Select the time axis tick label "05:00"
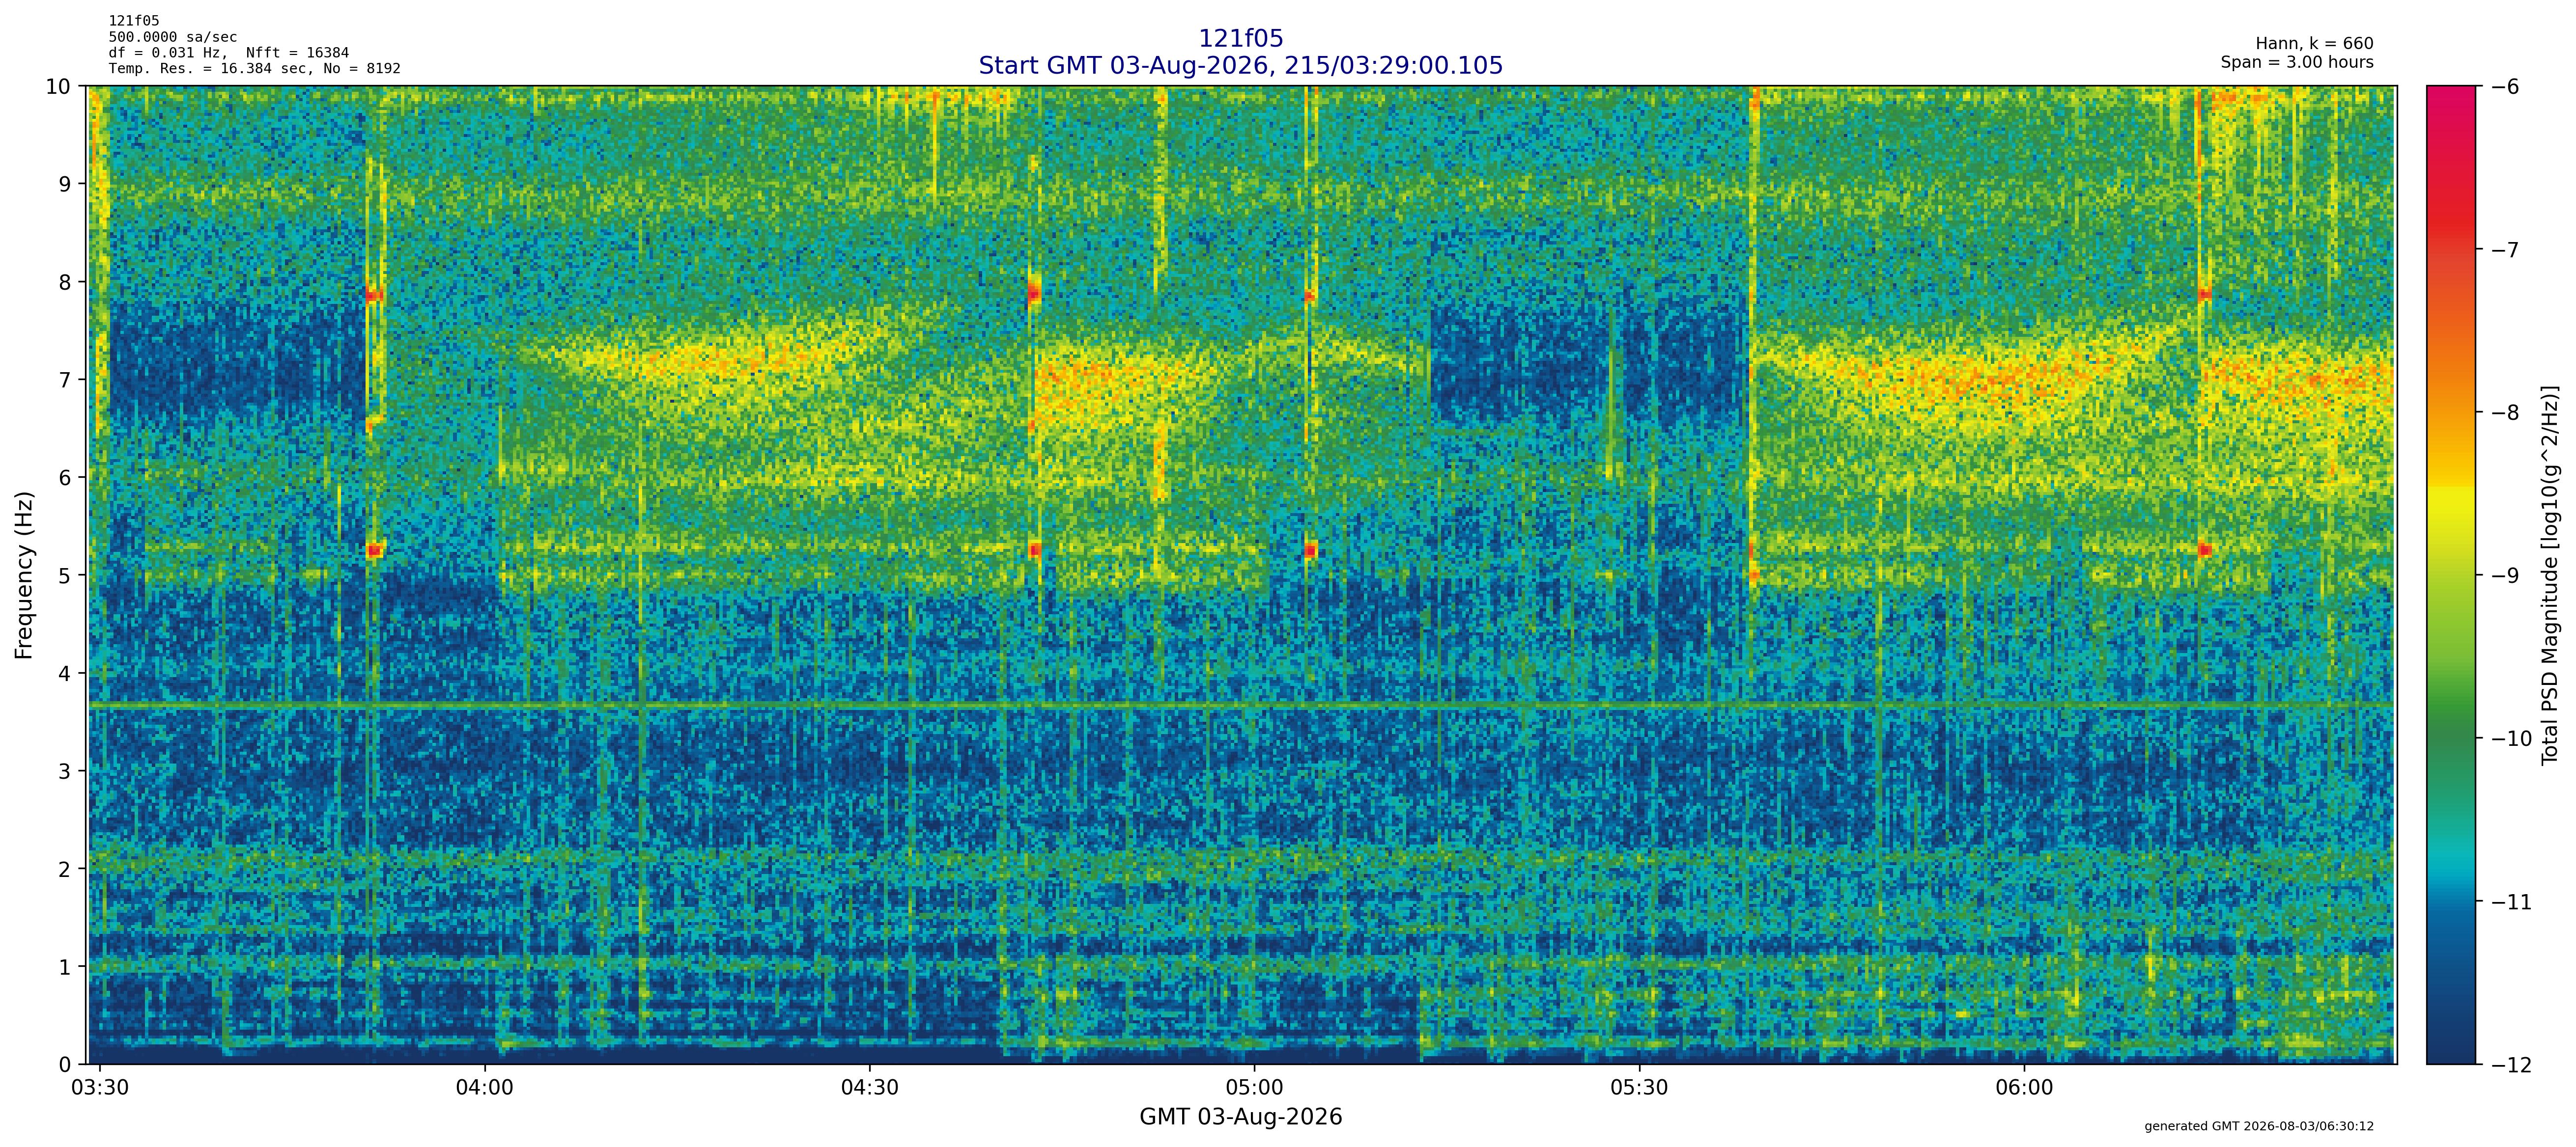The width and height of the screenshot is (2576, 1147). (1255, 1088)
